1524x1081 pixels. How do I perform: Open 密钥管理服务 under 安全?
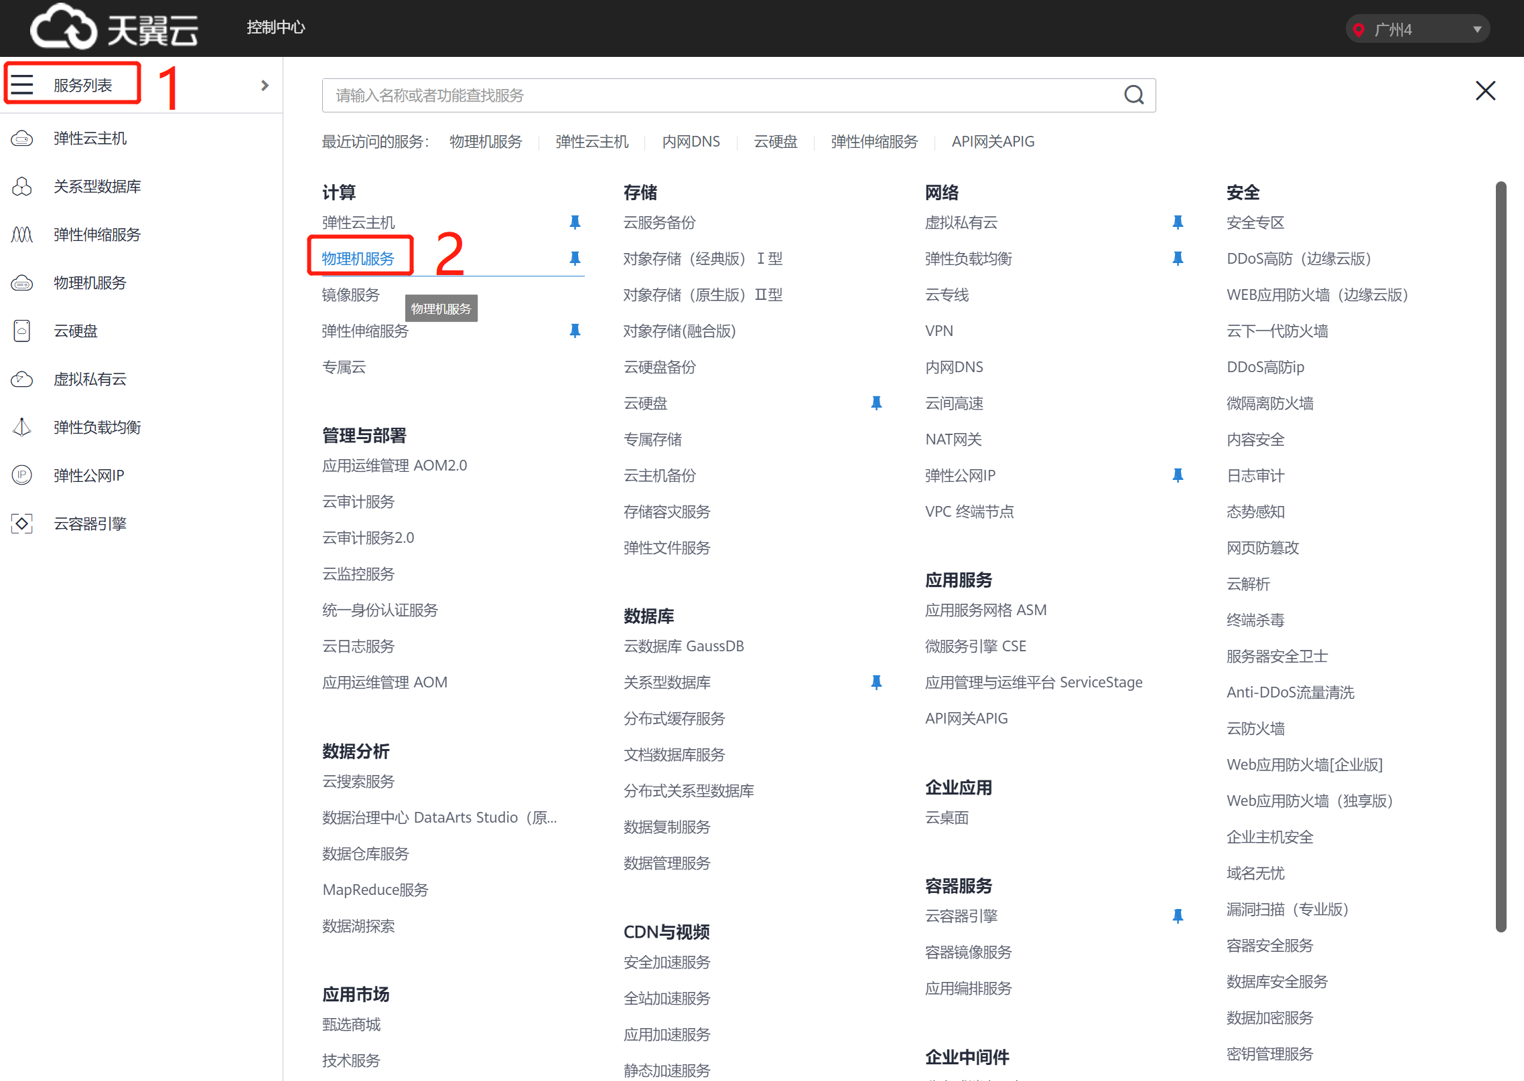point(1269,1054)
